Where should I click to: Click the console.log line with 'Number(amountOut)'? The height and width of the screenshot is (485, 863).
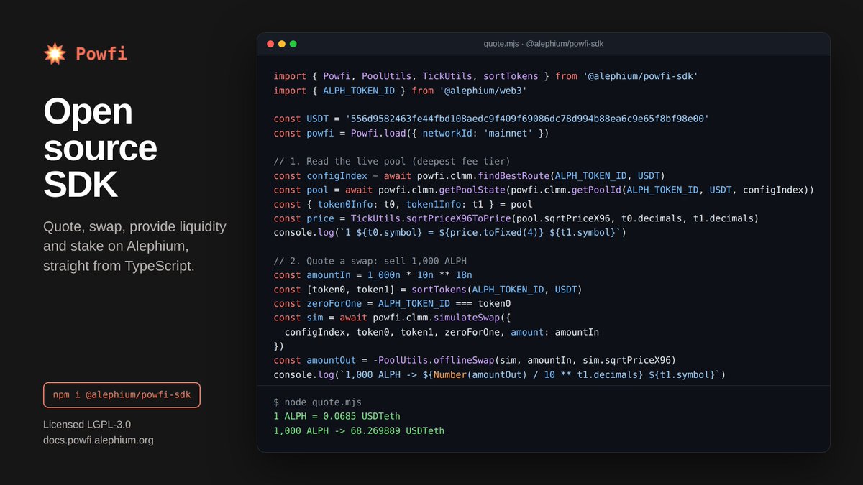[x=500, y=375]
